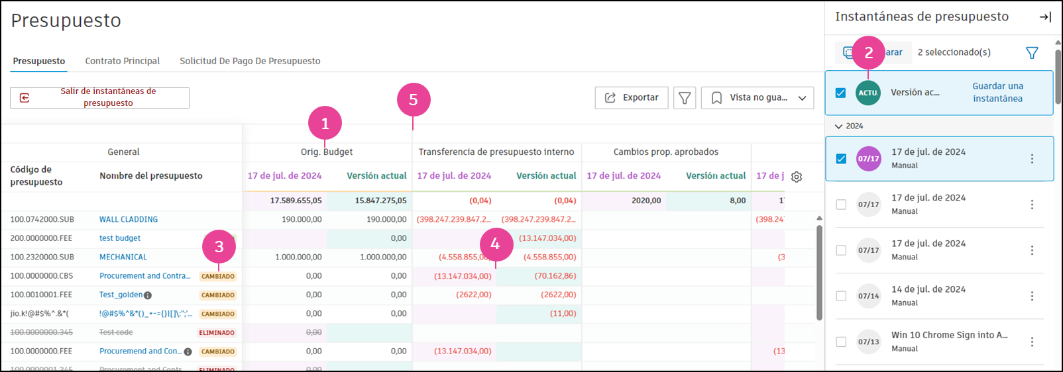Open the Vista no gua... view dropdown
Image resolution: width=1063 pixels, height=372 pixels.
tap(757, 98)
